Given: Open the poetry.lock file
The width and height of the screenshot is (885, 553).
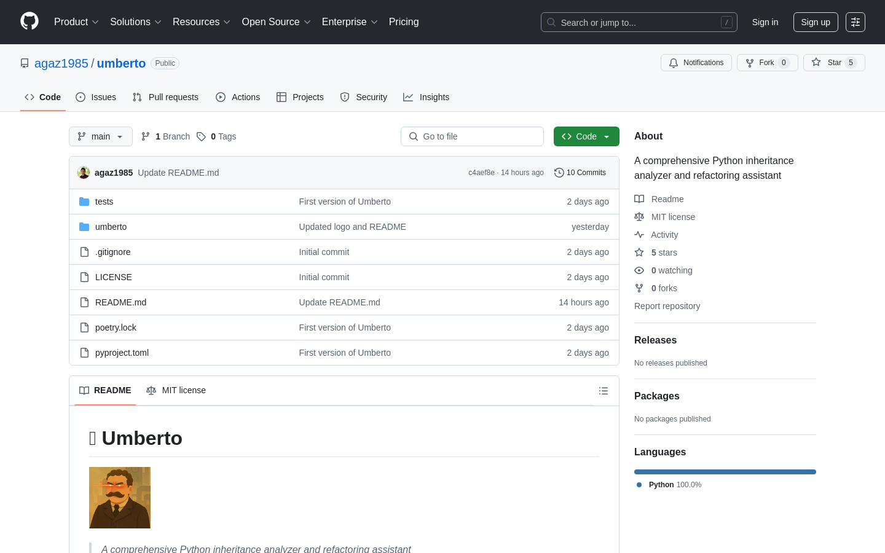Looking at the screenshot, I should (116, 327).
